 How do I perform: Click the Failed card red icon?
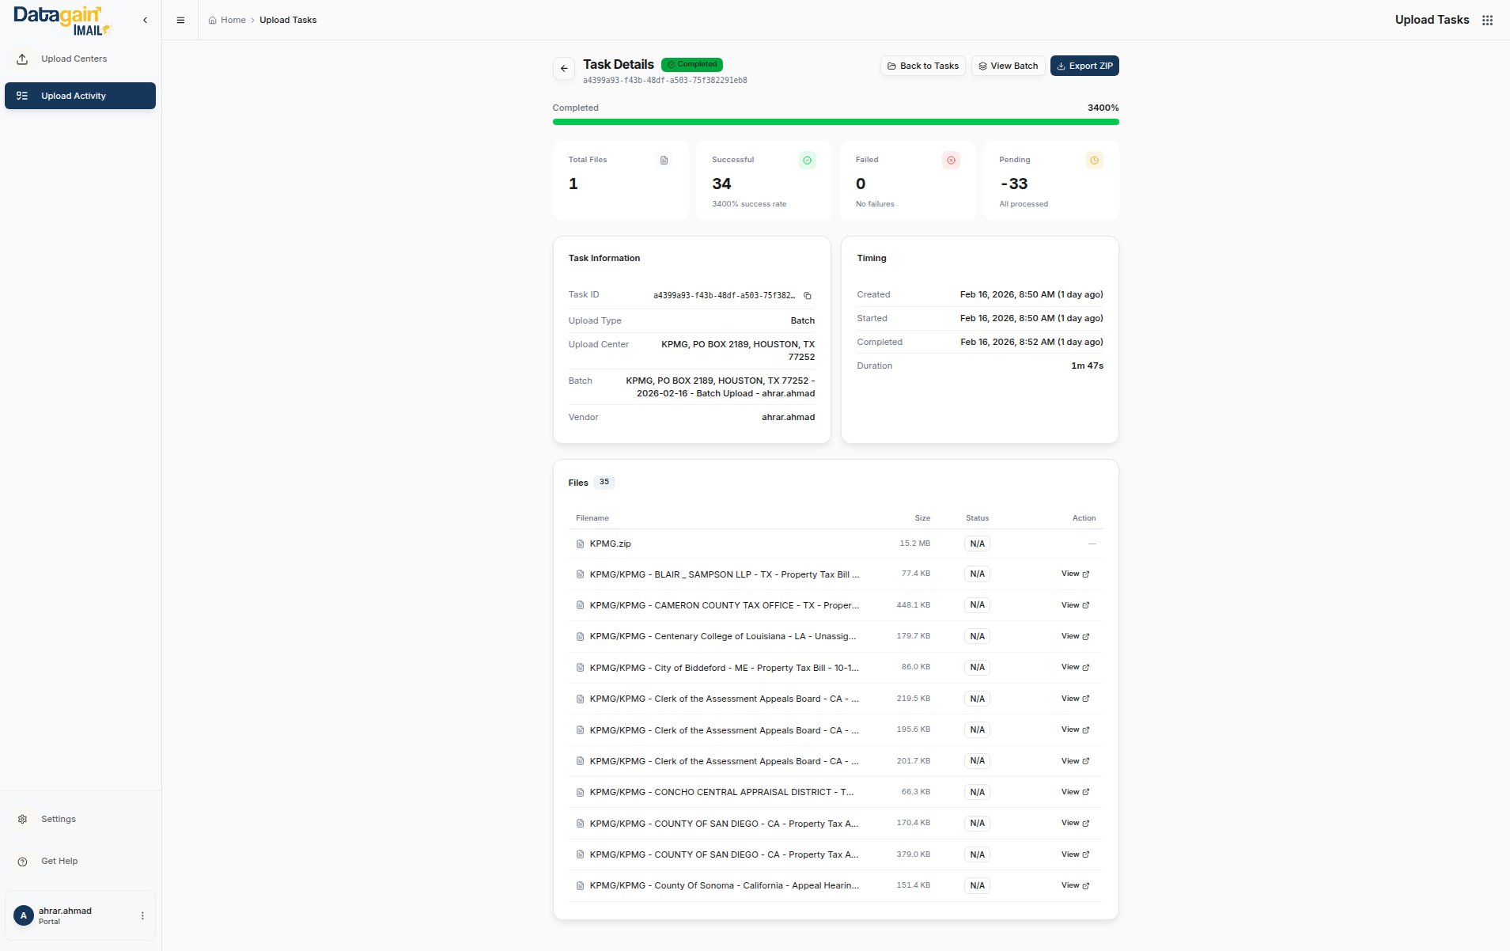(x=951, y=161)
